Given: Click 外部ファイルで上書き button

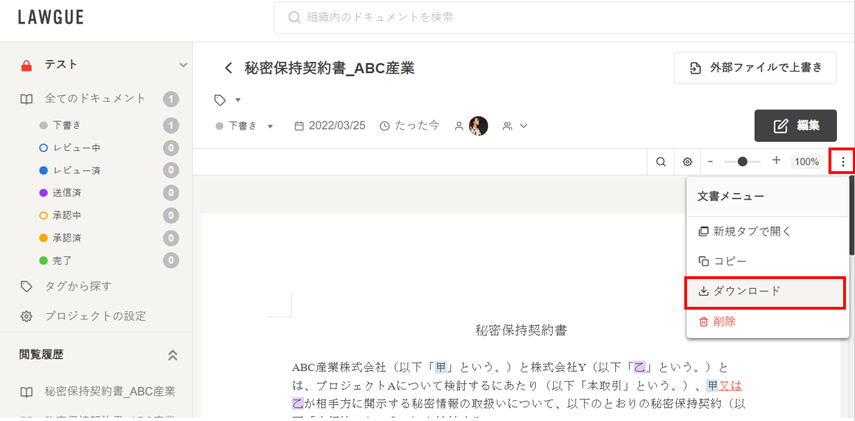Looking at the screenshot, I should pos(755,68).
